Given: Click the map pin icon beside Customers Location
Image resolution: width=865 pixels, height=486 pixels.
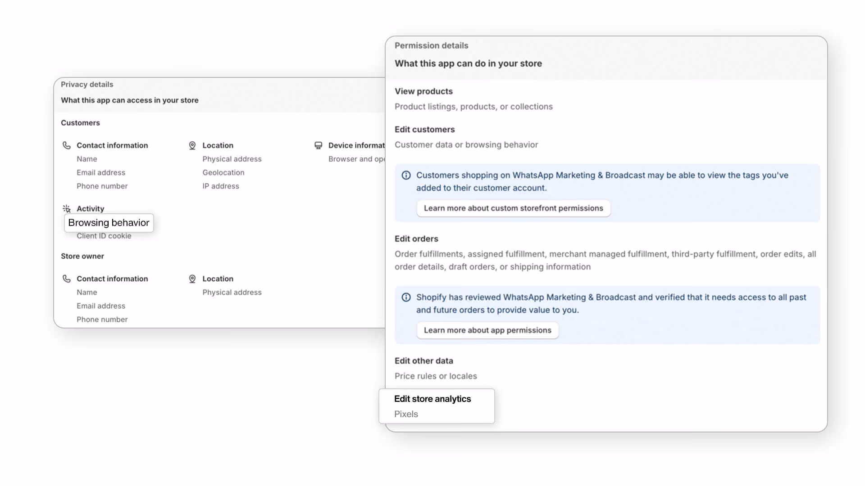Looking at the screenshot, I should (x=192, y=145).
